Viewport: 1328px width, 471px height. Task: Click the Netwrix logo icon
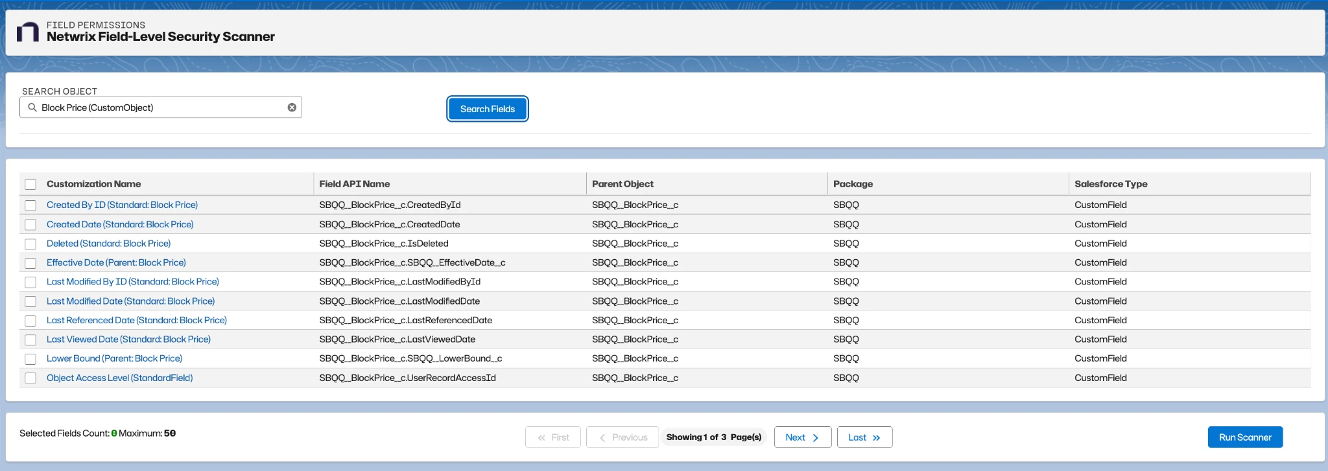point(28,32)
